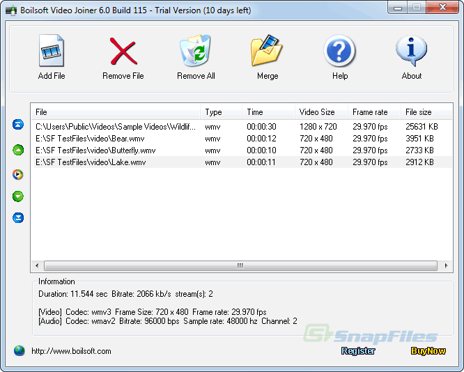Open the http://www.boilsoft.com link

(x=71, y=351)
